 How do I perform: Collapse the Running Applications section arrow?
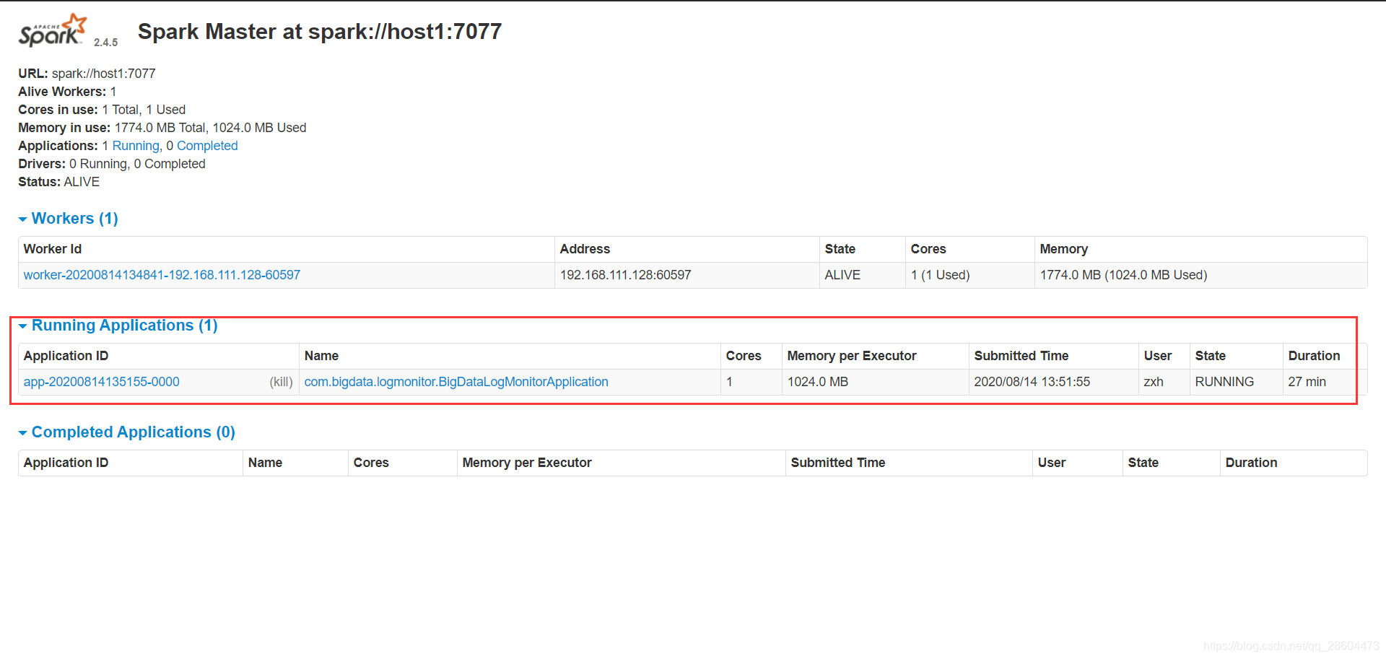click(23, 326)
